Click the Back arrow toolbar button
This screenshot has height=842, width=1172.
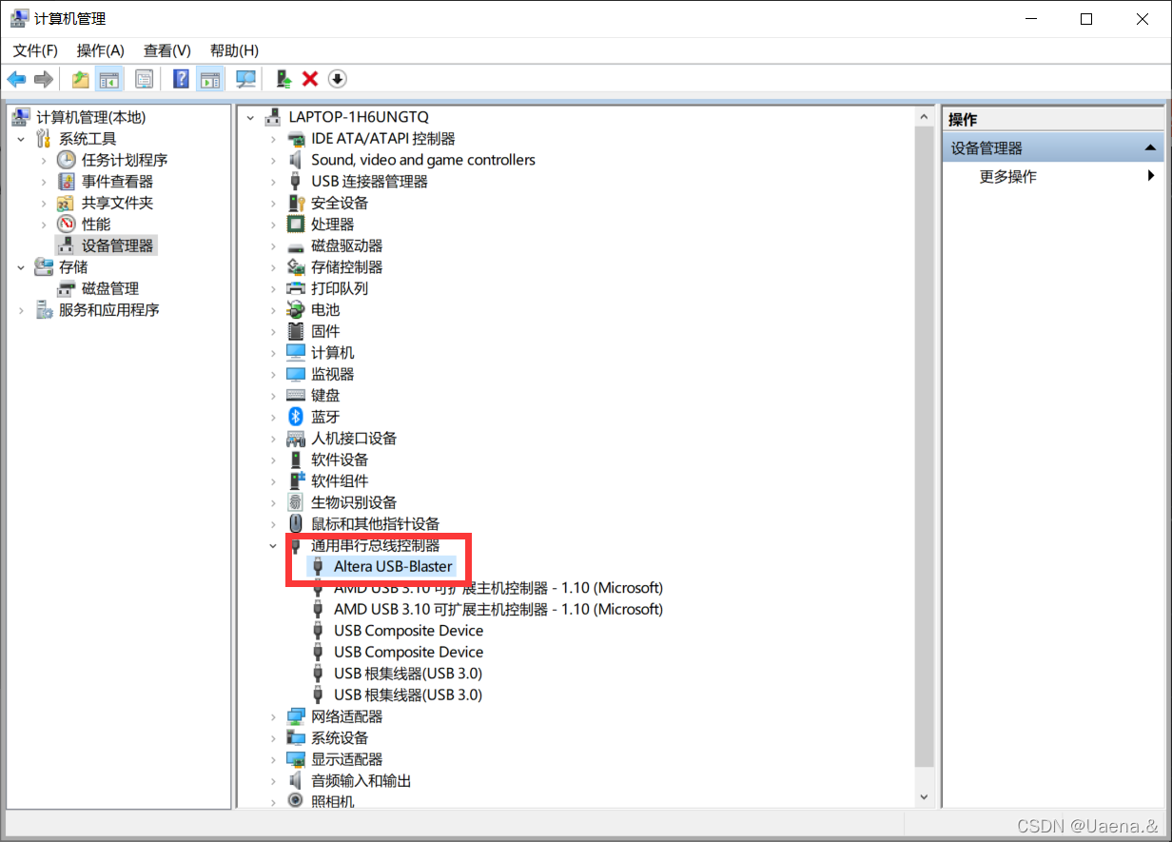pyautogui.click(x=16, y=79)
